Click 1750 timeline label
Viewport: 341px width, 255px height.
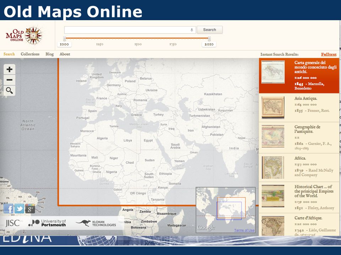[173, 44]
